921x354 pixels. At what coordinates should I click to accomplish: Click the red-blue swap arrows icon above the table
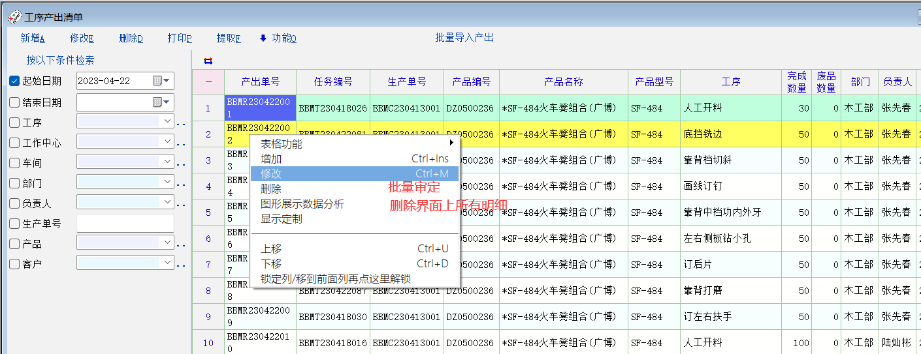point(208,61)
